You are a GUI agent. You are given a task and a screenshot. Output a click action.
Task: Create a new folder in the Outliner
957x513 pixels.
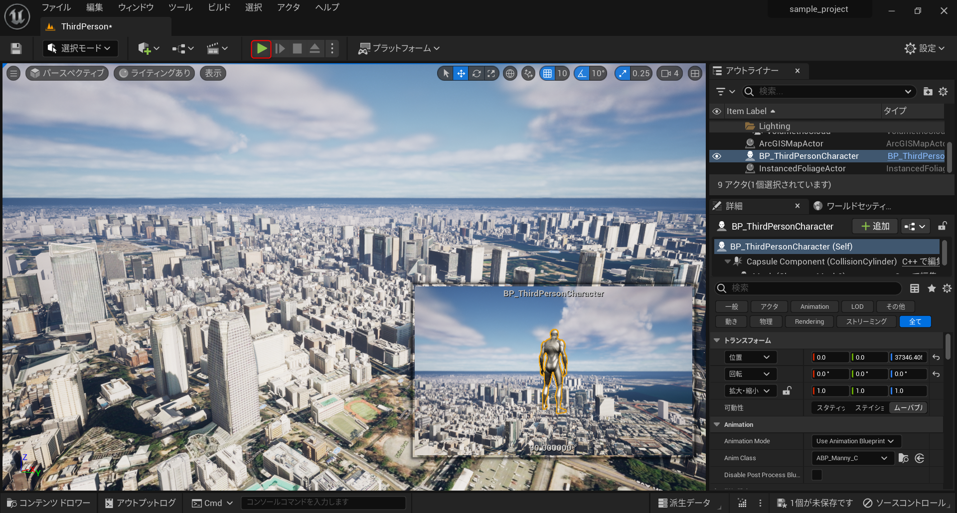click(928, 92)
